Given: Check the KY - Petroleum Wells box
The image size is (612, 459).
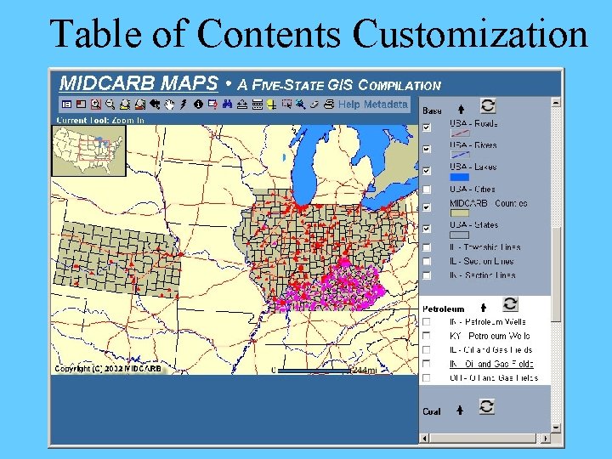Looking at the screenshot, I should pyautogui.click(x=427, y=336).
